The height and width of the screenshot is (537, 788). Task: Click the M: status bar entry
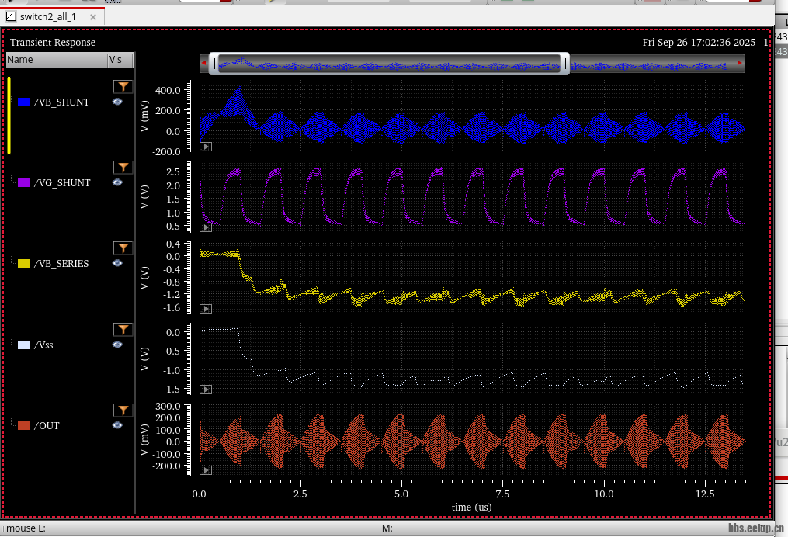pos(387,528)
